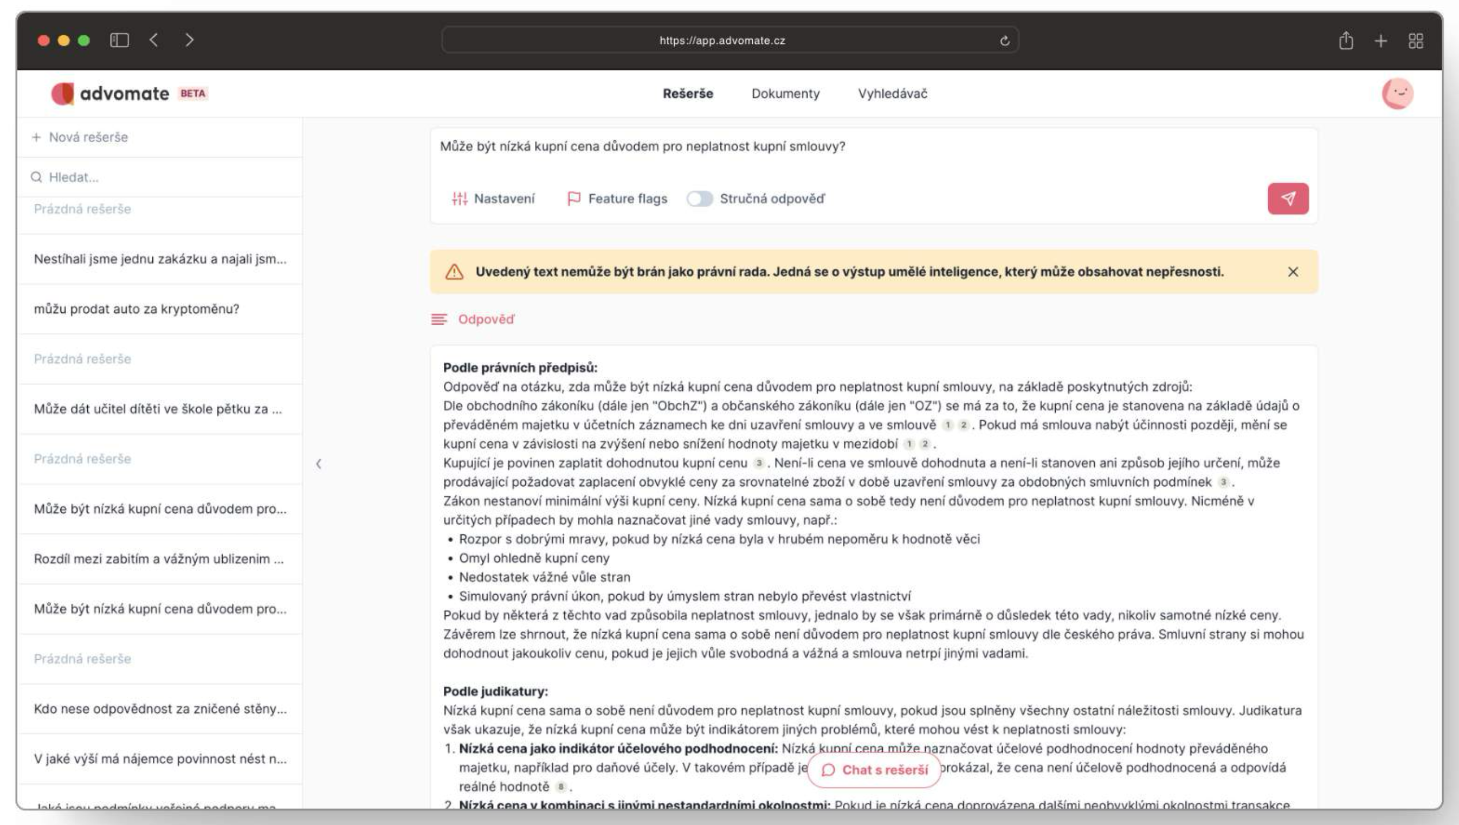The height and width of the screenshot is (825, 1459).
Task: Click the Nová rešerše plus button
Action: point(80,137)
